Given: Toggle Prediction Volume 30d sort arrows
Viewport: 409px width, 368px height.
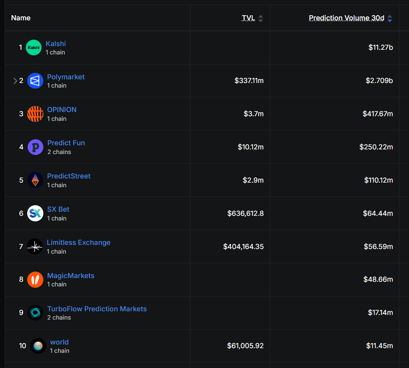Looking at the screenshot, I should (x=390, y=18).
